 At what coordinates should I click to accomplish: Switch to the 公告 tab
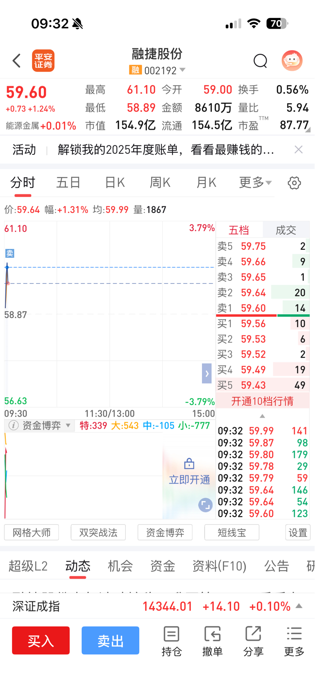pyautogui.click(x=277, y=566)
